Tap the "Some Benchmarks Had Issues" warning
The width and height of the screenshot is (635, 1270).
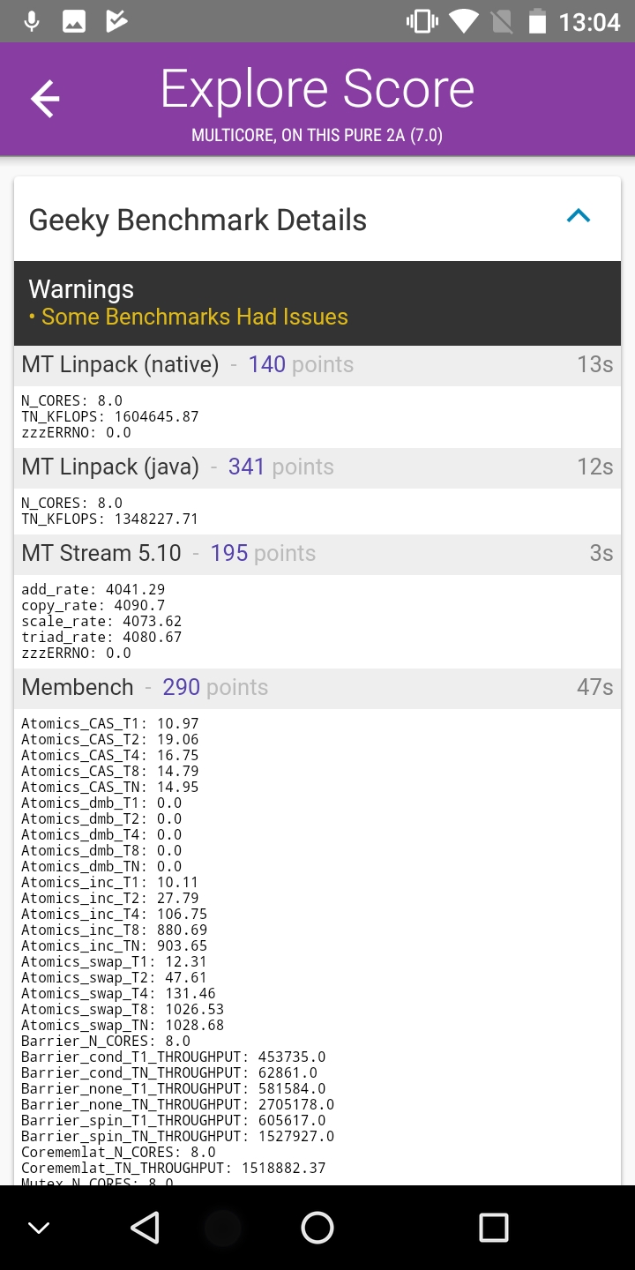194,317
